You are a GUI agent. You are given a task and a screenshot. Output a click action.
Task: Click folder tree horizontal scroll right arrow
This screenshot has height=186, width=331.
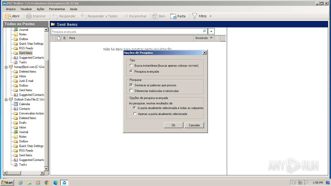tap(42, 173)
